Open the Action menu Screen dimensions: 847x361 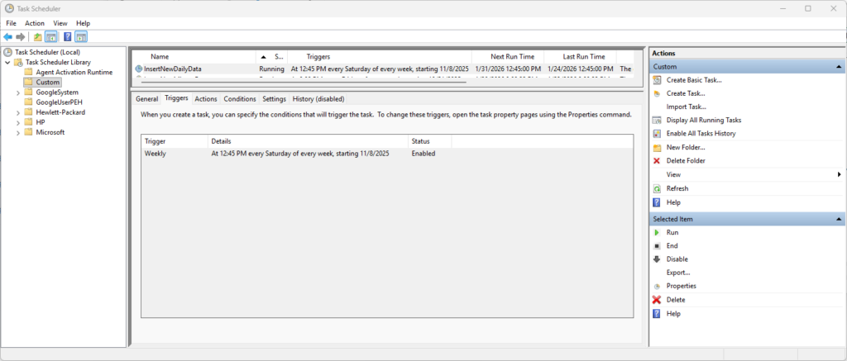pos(35,23)
